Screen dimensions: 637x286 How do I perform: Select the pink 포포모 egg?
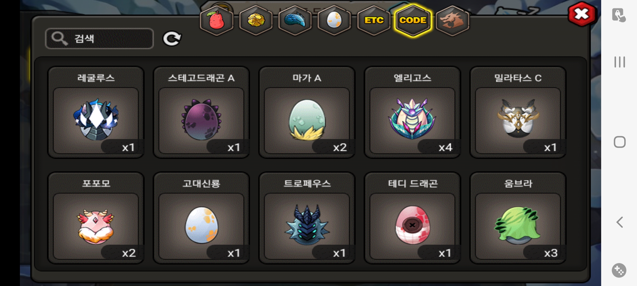click(x=96, y=218)
